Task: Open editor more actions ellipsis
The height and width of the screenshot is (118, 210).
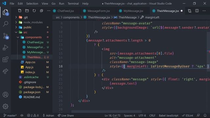Action: [x=204, y=11]
